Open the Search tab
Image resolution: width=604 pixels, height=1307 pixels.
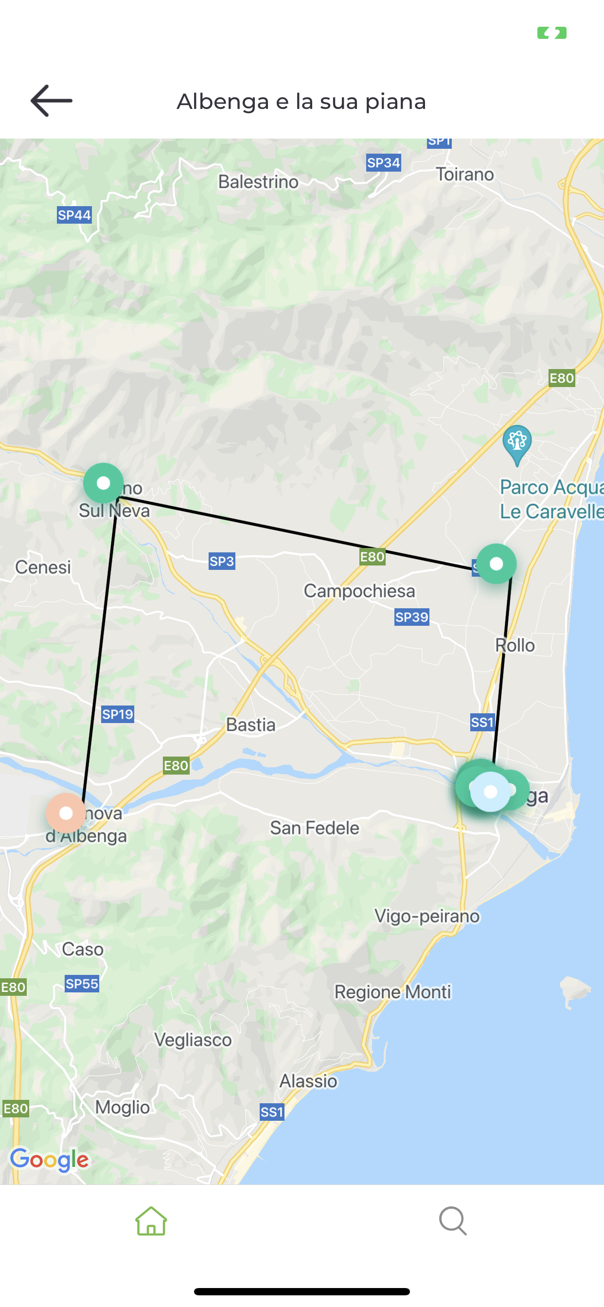[x=453, y=1221]
